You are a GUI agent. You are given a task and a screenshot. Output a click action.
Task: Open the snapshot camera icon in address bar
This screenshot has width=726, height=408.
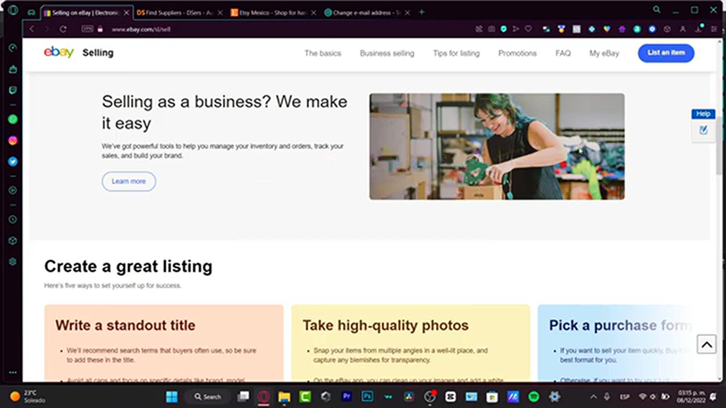(491, 29)
